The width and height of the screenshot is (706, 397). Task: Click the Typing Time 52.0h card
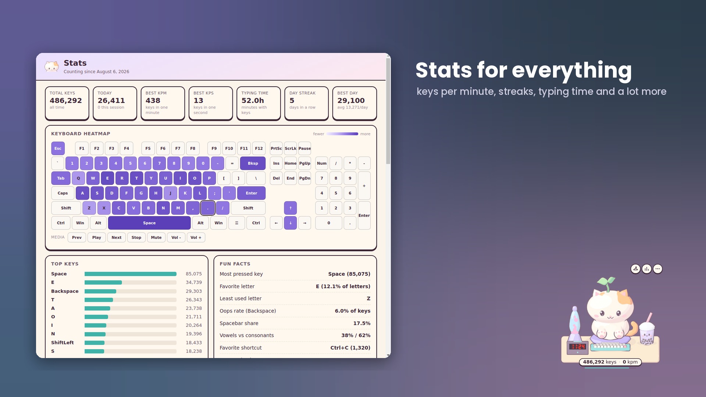(259, 103)
